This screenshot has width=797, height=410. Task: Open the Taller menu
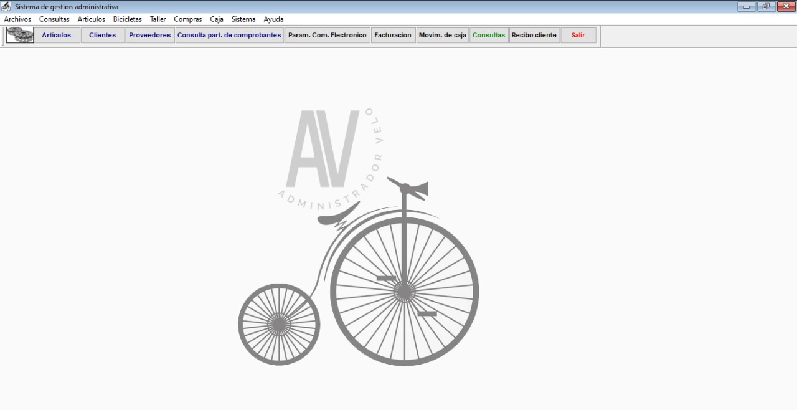pyautogui.click(x=158, y=19)
